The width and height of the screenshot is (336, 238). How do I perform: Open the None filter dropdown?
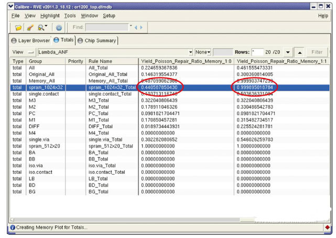tap(203, 52)
